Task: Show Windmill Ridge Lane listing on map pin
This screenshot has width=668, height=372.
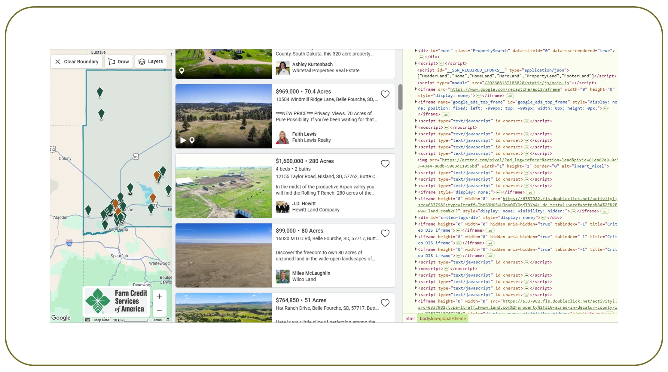Action: [x=192, y=140]
